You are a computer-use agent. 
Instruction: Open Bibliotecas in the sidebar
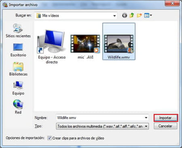pyautogui.click(x=18, y=69)
